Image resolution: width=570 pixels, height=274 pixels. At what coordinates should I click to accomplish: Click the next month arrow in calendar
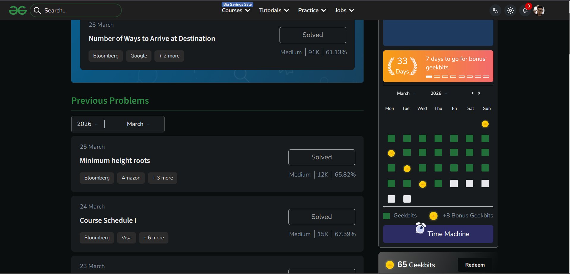point(479,93)
